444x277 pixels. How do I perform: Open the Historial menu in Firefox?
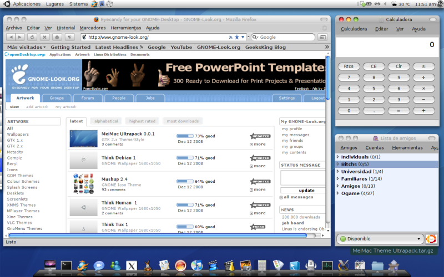tap(65, 28)
